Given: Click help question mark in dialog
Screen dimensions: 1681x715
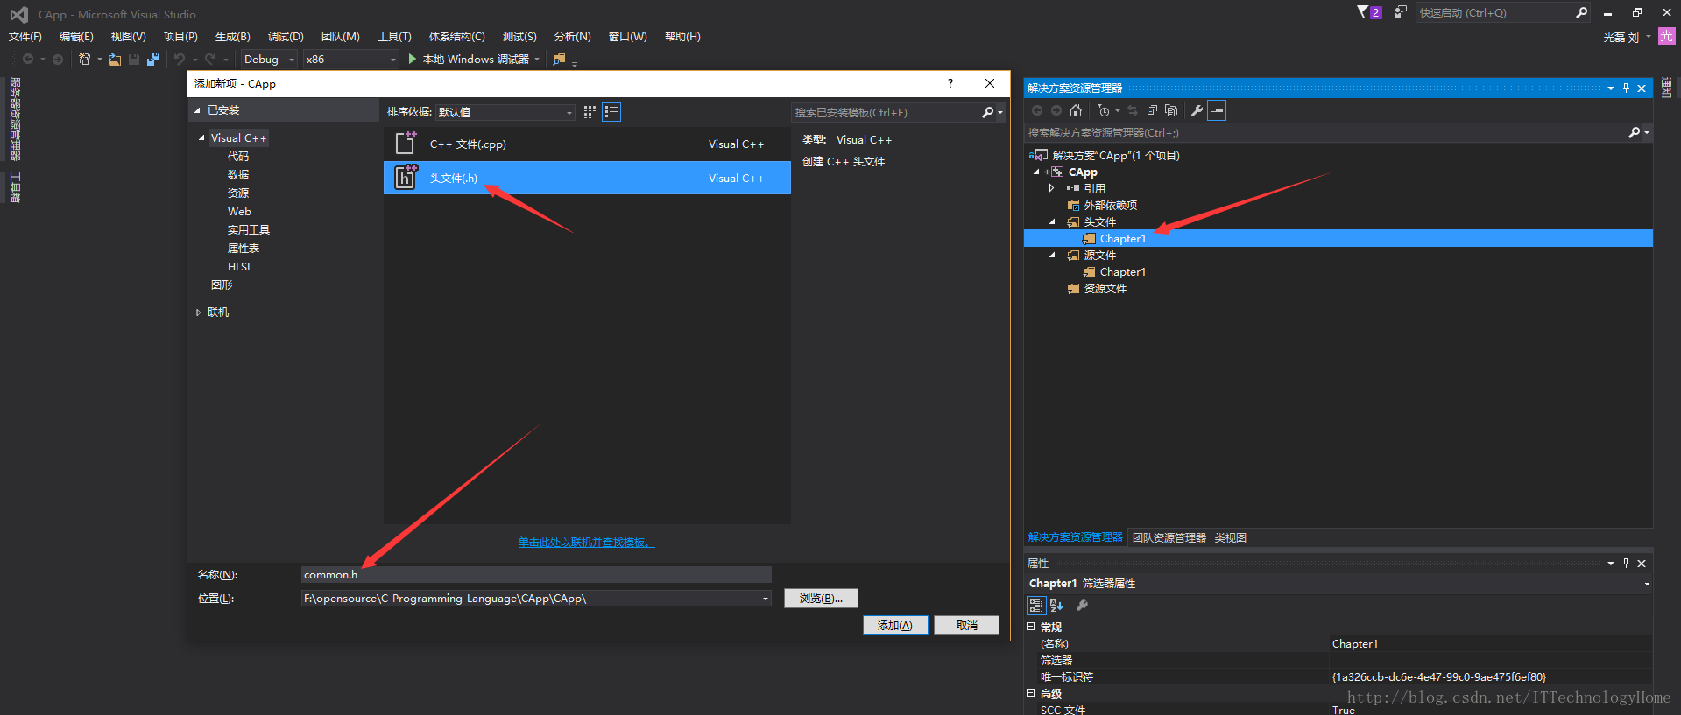Looking at the screenshot, I should (950, 83).
